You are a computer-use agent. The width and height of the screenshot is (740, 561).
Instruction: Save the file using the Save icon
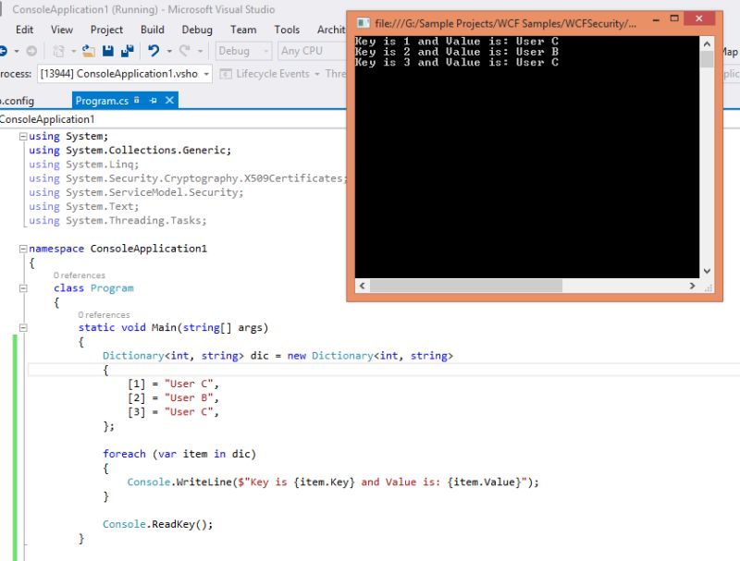click(x=105, y=51)
